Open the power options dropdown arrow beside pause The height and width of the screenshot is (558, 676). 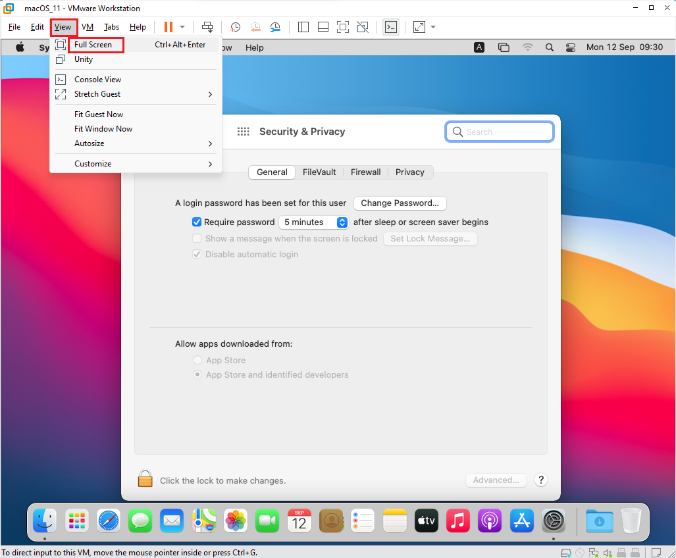click(182, 27)
